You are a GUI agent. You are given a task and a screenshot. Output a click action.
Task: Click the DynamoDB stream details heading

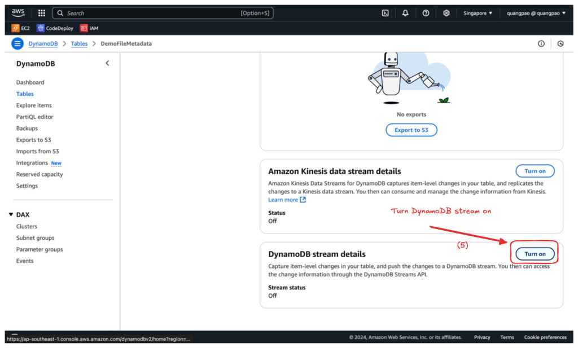click(317, 254)
